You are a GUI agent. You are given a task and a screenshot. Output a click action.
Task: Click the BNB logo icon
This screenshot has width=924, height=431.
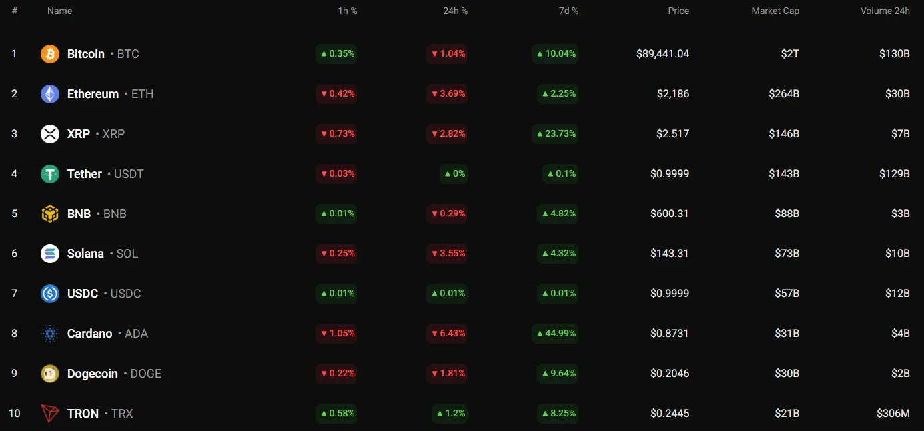click(x=50, y=214)
